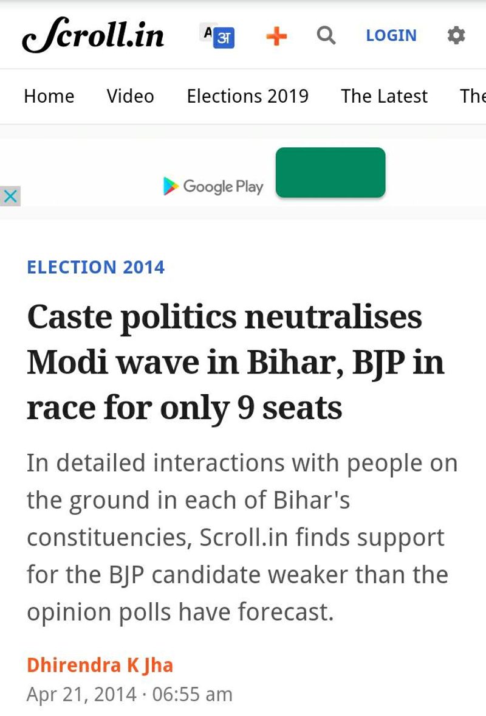
Task: Select the Elections 2019 tab
Action: [247, 96]
